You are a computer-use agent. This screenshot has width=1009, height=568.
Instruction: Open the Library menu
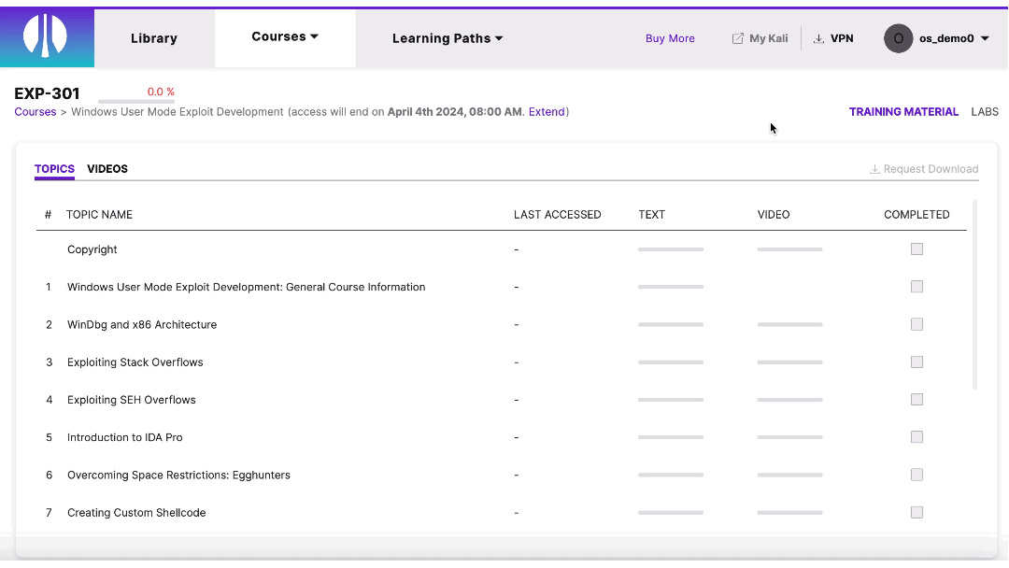click(153, 37)
